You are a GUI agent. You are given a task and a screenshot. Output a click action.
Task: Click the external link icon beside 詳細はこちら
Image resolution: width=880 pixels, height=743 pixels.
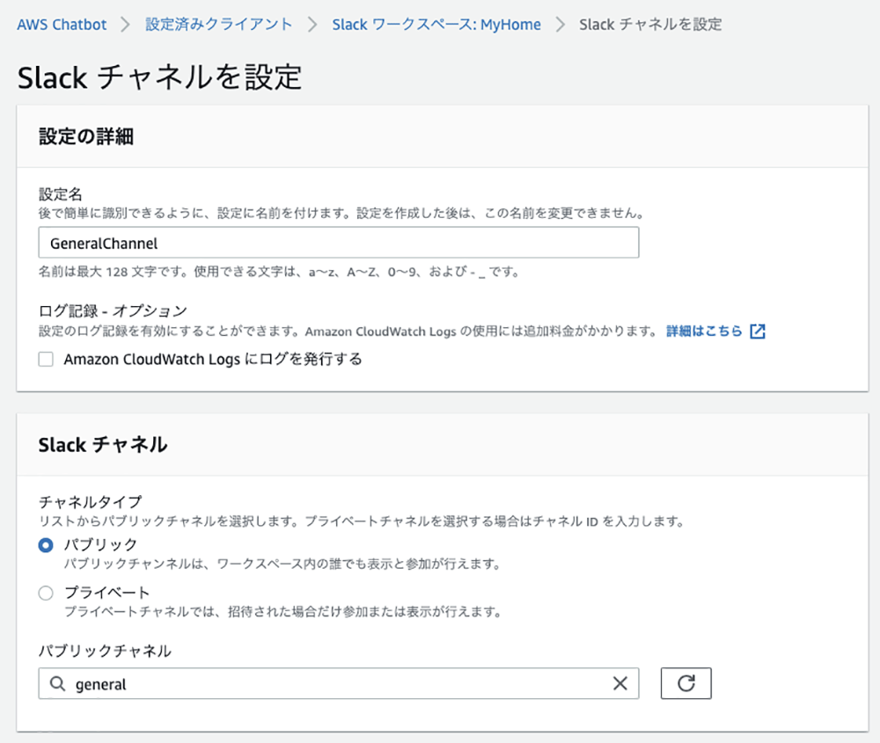click(758, 331)
